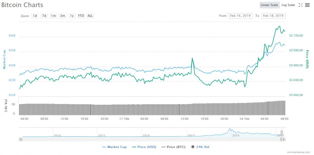Click the $62B market cap axis label
The height and width of the screenshot is (155, 314).
(x=12, y=95)
